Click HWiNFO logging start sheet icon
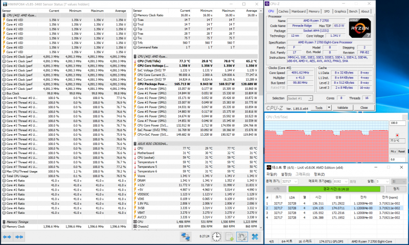 pyautogui.click(x=229, y=237)
